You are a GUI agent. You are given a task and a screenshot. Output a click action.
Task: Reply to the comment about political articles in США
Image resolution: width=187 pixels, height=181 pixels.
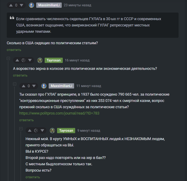coord(14,50)
